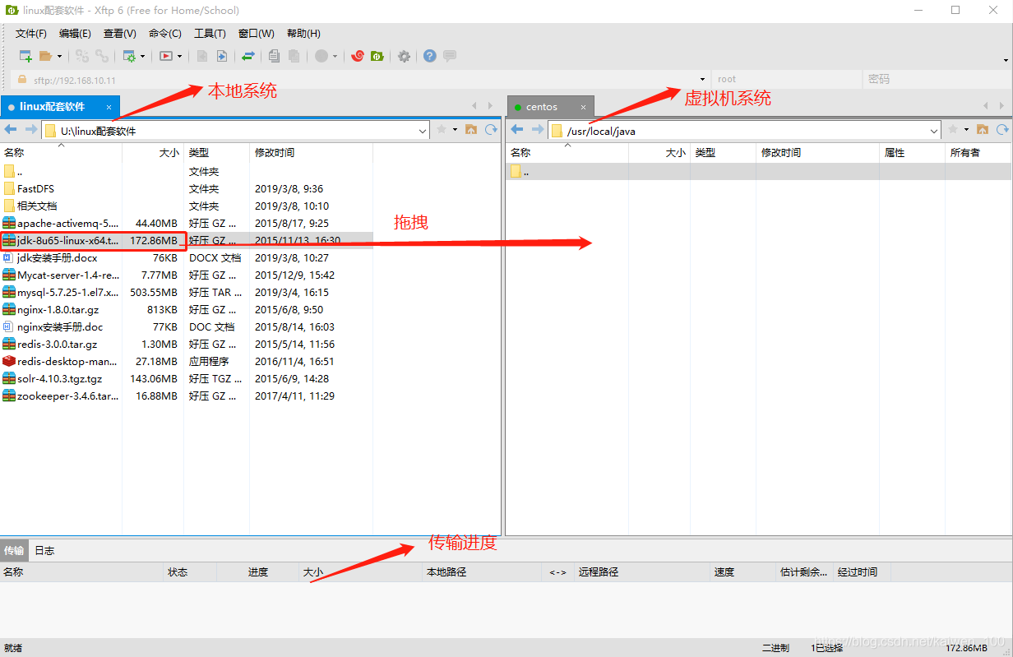Sort remote files by 属性 column
Screen dimensions: 1013x657
coord(912,152)
